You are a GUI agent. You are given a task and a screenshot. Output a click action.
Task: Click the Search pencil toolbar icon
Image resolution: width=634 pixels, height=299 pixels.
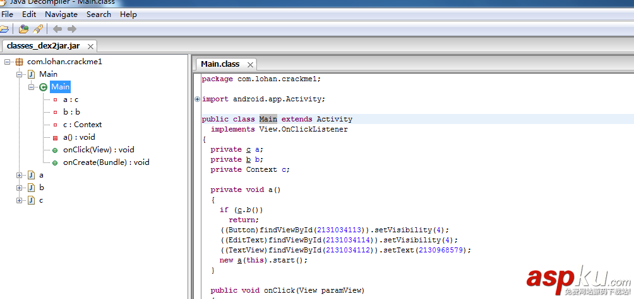38,29
